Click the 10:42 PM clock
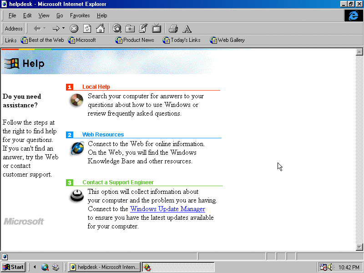This screenshot has height=273, width=364. pos(349,268)
